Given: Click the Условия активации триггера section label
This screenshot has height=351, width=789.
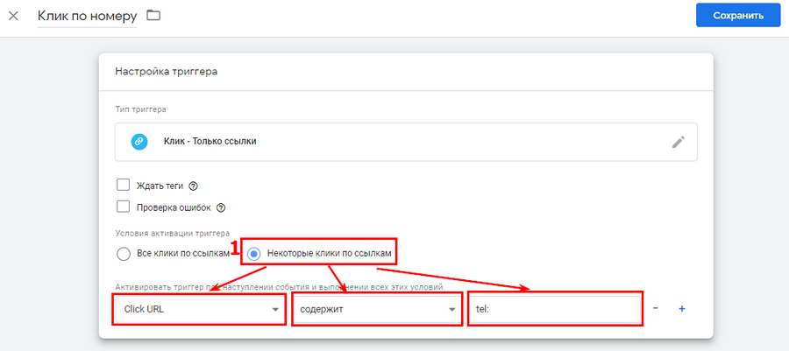Looking at the screenshot, I should (x=172, y=234).
